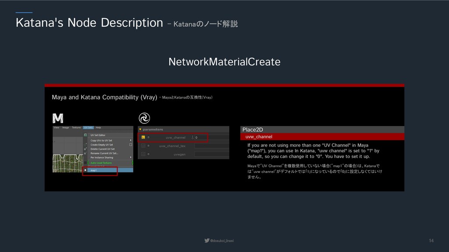
Task: Collapse the parameters section triangle
Action: pos(140,129)
